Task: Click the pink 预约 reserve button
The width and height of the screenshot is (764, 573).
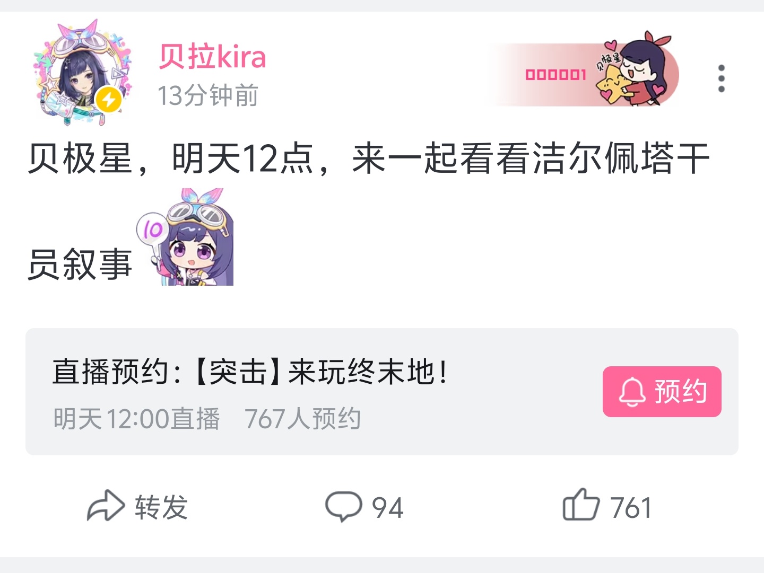Action: click(x=662, y=392)
